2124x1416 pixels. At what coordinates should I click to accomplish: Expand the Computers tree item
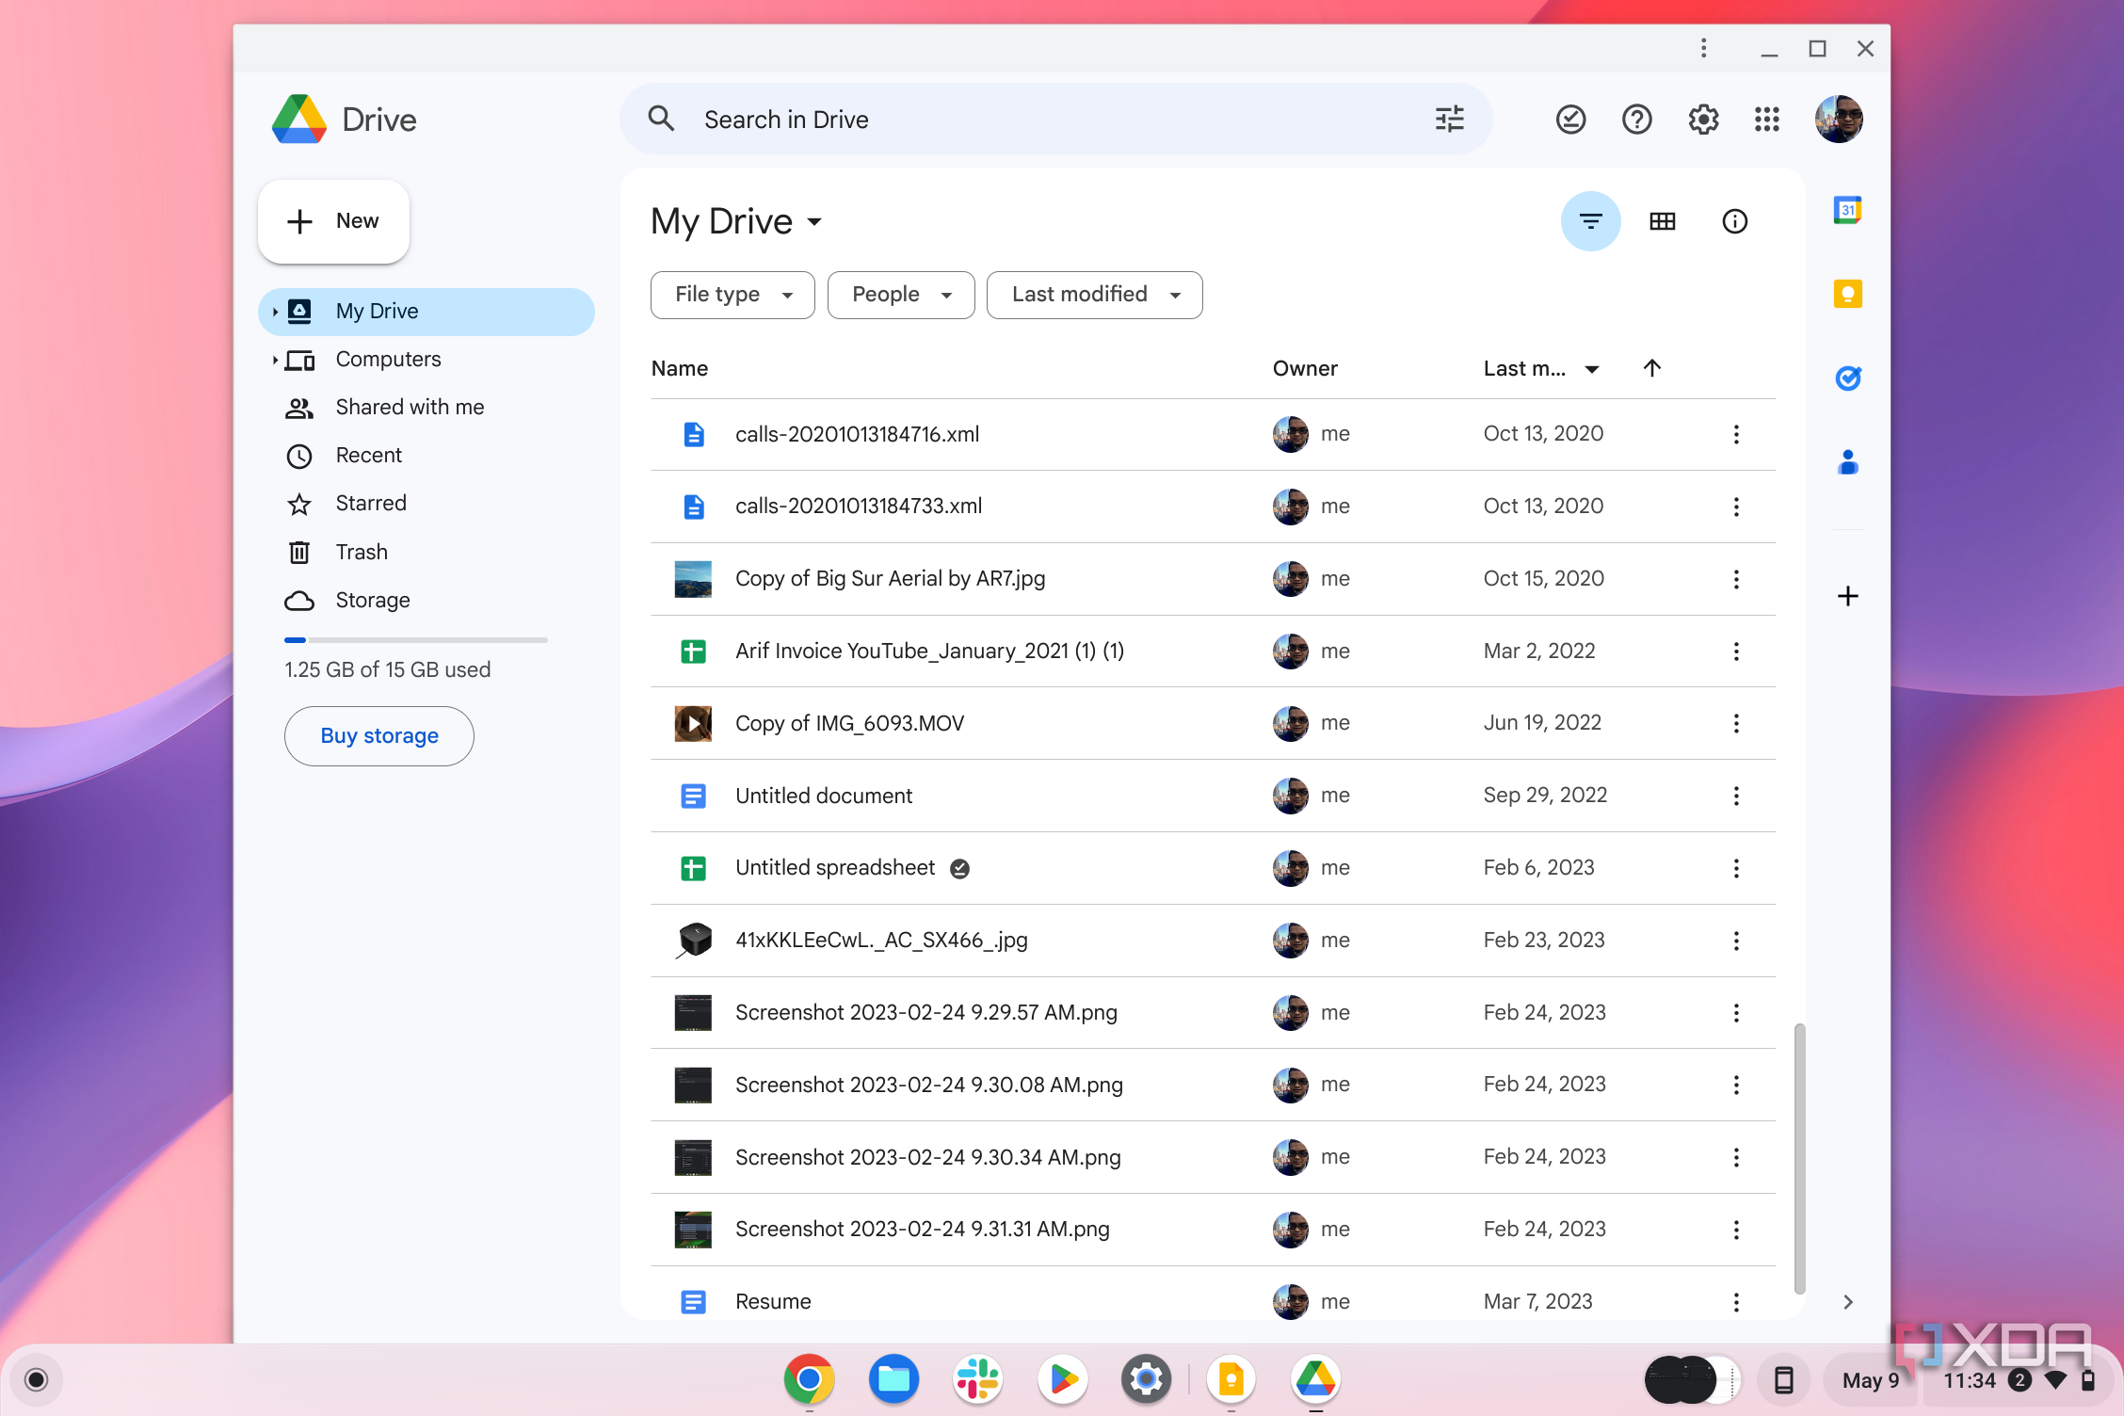(x=273, y=359)
